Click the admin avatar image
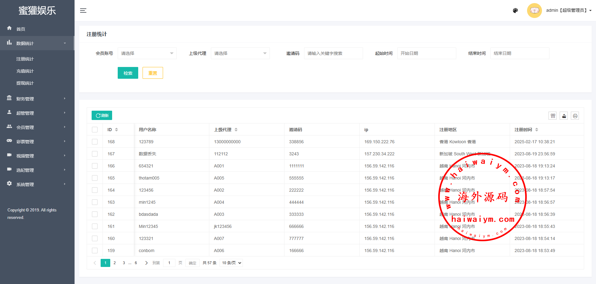 (x=534, y=11)
